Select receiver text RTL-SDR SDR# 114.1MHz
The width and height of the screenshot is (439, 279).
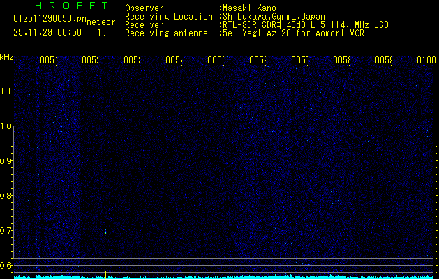(306, 25)
